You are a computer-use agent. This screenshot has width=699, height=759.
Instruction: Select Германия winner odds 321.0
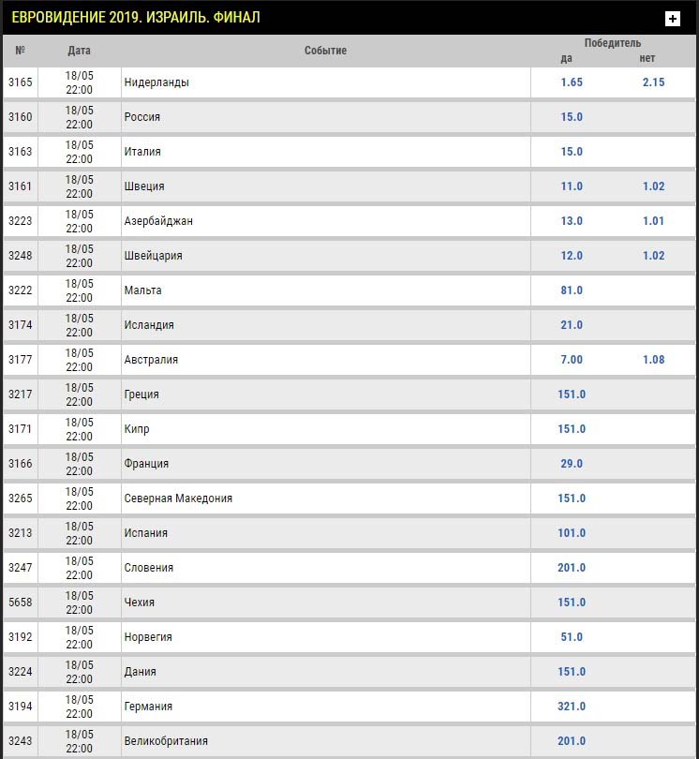[572, 707]
